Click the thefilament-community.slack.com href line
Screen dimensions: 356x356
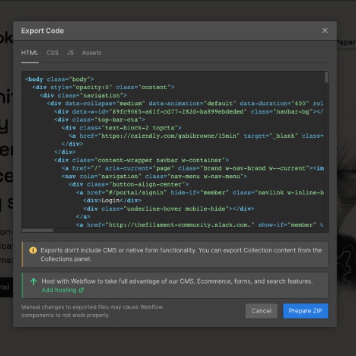coord(200,225)
